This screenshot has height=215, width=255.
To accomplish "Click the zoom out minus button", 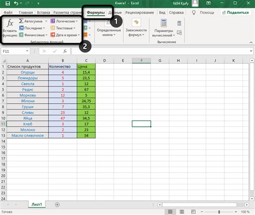I will (202, 212).
